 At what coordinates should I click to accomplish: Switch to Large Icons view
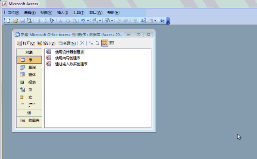[91, 43]
